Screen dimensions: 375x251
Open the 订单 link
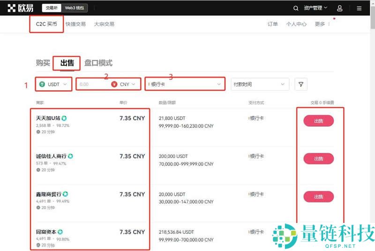click(x=273, y=24)
